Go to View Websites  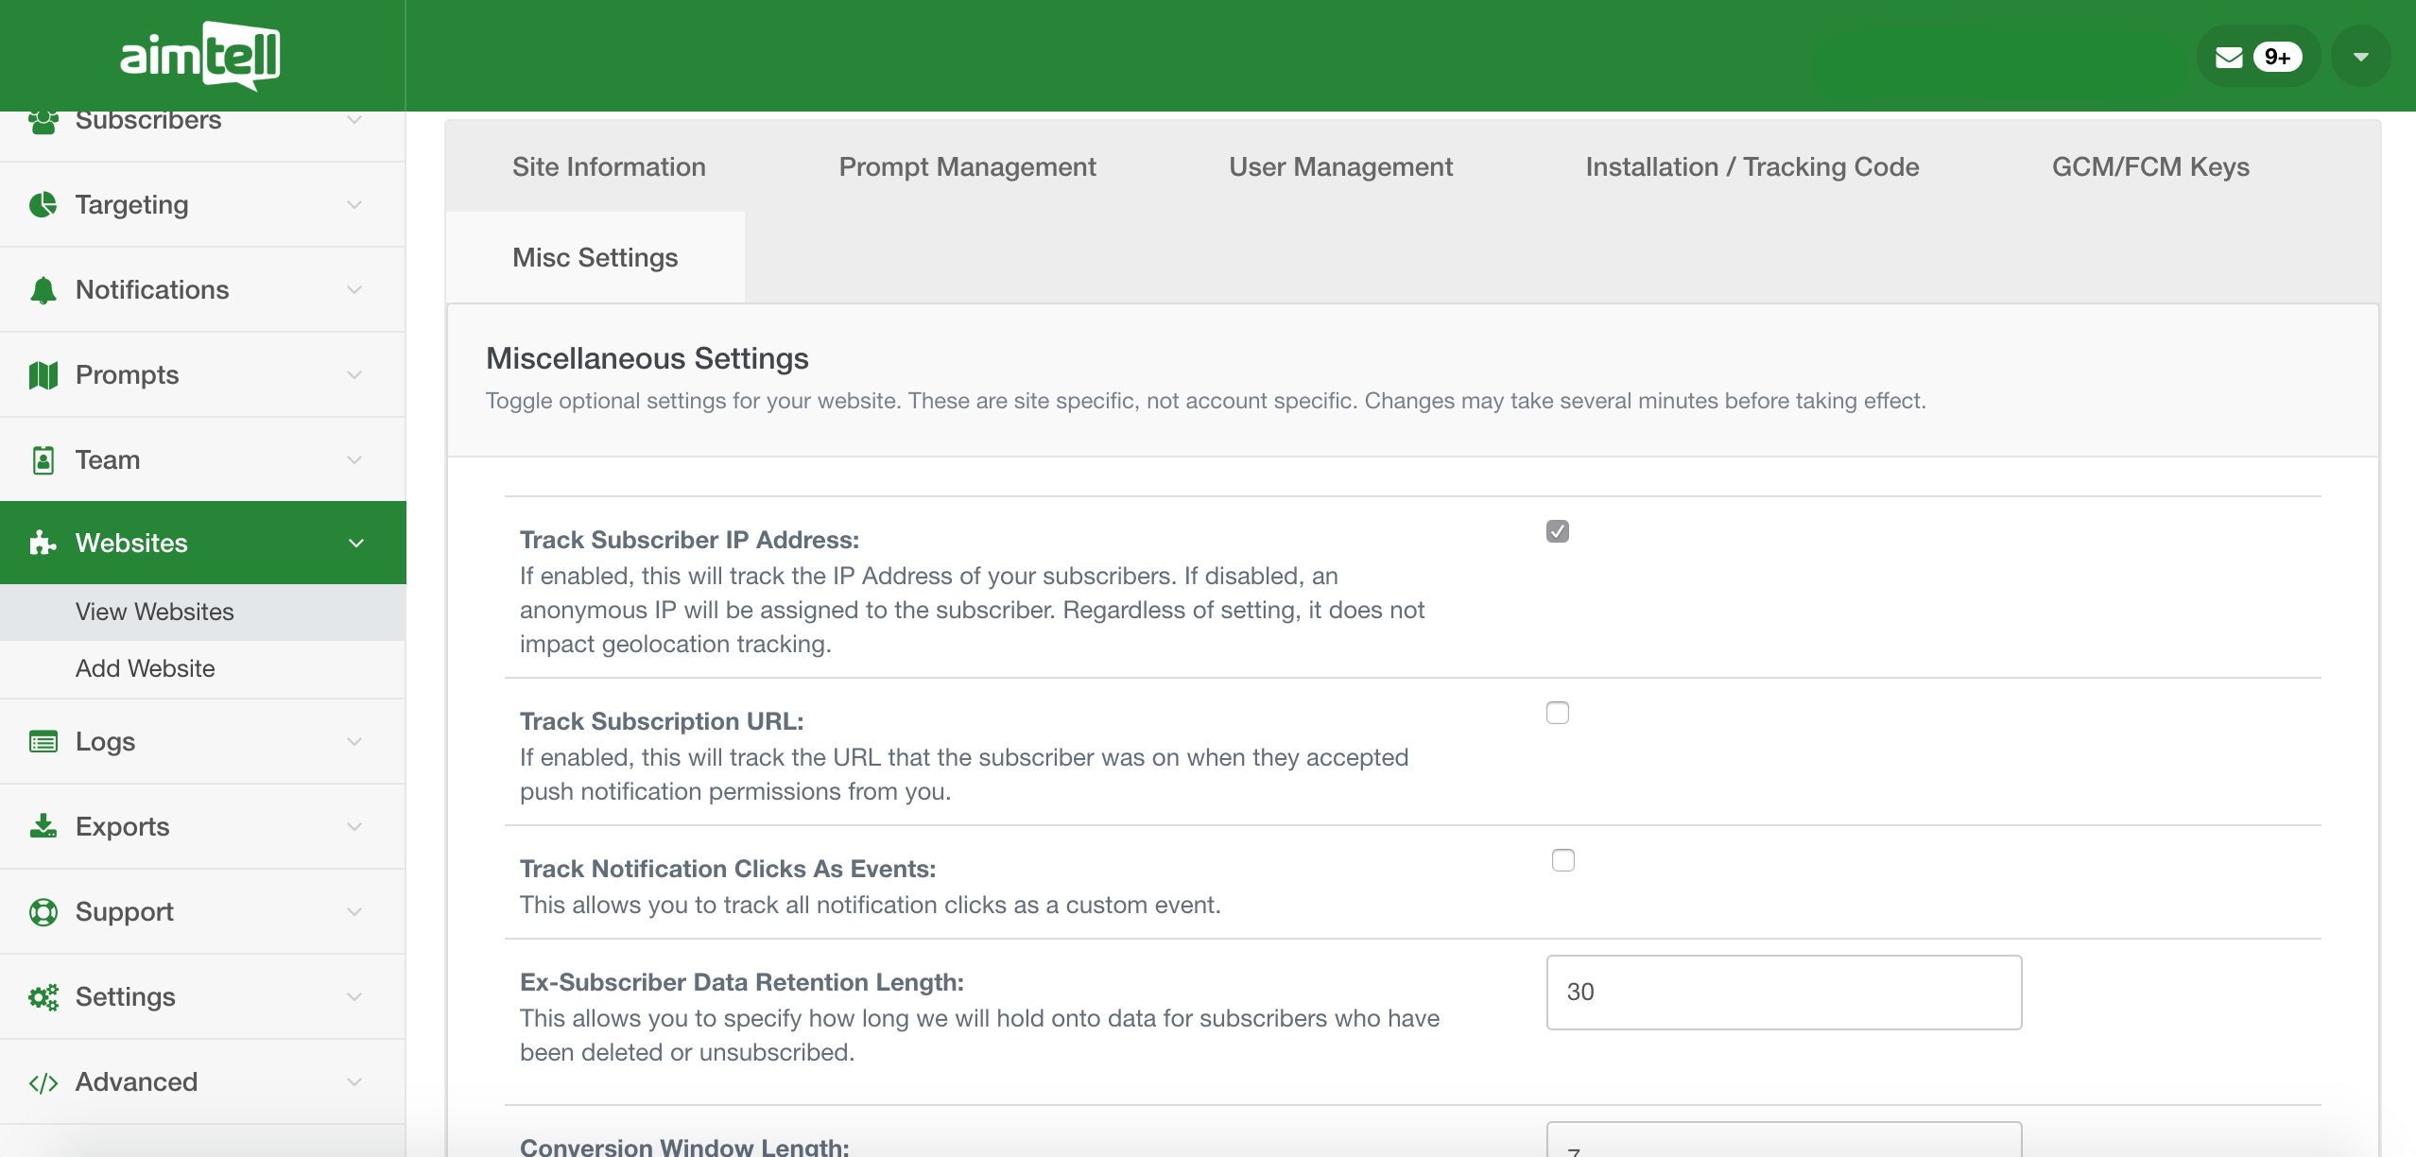[x=154, y=612]
